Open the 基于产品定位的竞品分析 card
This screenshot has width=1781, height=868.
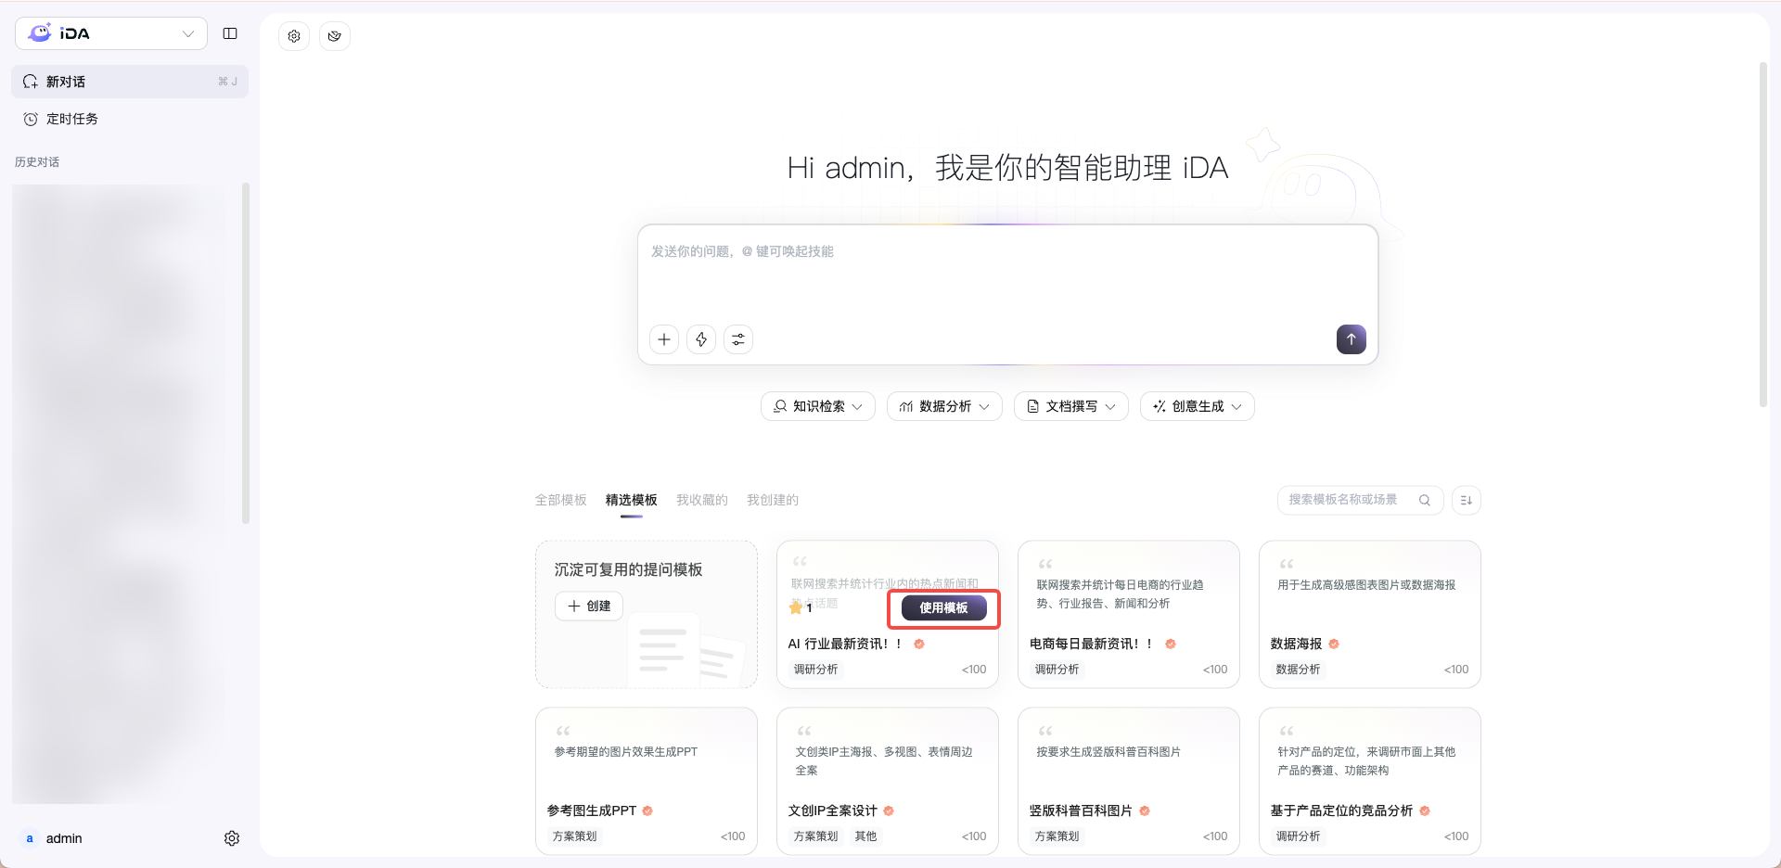click(1370, 782)
